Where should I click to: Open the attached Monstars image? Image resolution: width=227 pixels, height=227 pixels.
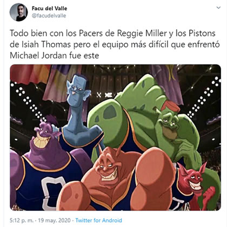tap(115, 137)
